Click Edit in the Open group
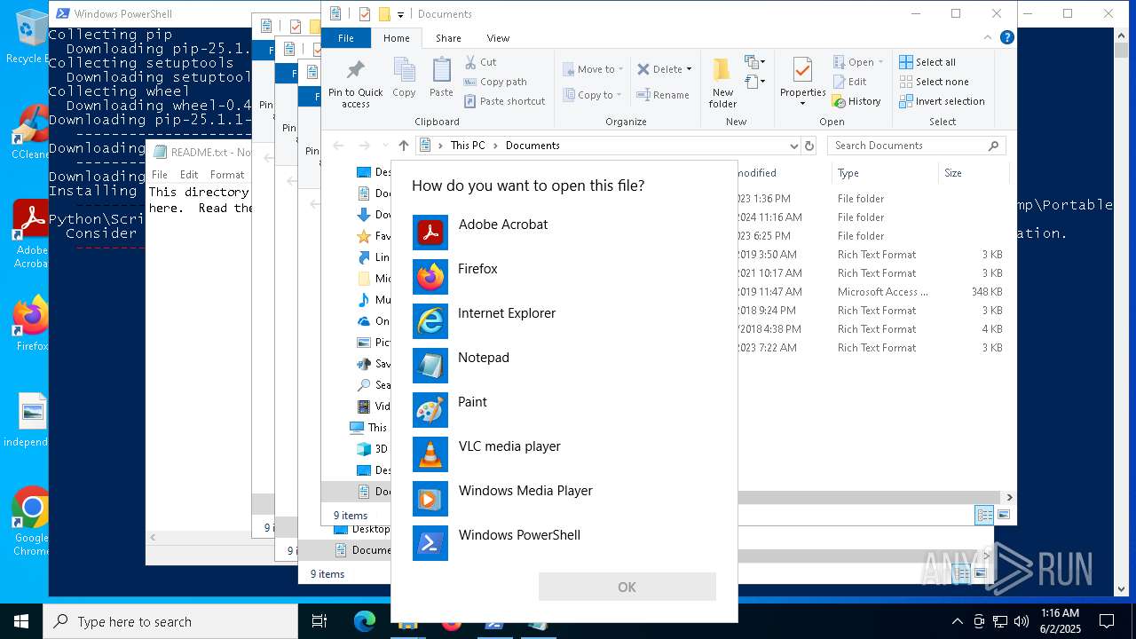 click(x=849, y=82)
